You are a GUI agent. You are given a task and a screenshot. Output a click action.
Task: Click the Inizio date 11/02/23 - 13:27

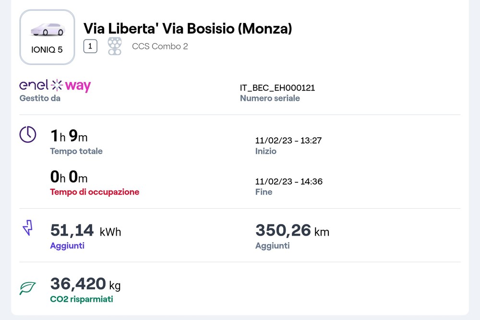(x=288, y=141)
